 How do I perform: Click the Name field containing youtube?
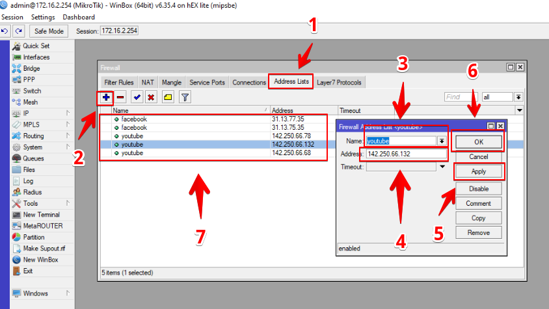point(401,141)
